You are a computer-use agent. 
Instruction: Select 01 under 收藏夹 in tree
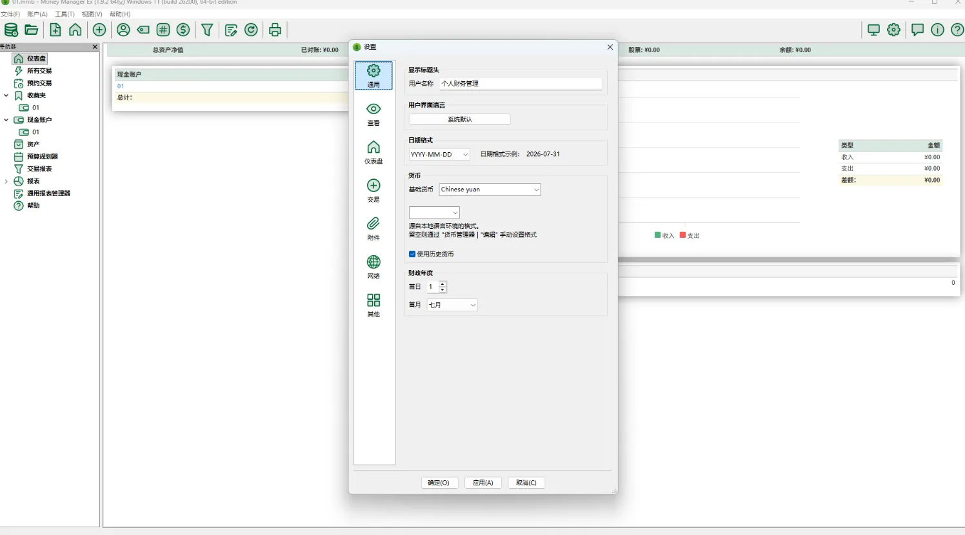(x=35, y=108)
